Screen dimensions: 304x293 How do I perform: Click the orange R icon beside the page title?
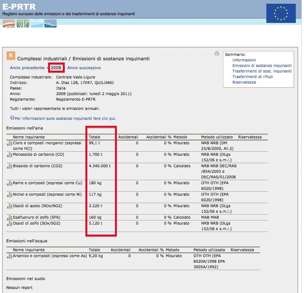click(x=11, y=56)
